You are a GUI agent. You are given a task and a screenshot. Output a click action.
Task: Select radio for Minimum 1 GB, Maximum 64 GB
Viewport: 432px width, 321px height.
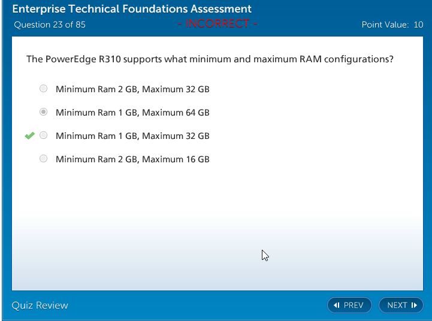coord(43,112)
